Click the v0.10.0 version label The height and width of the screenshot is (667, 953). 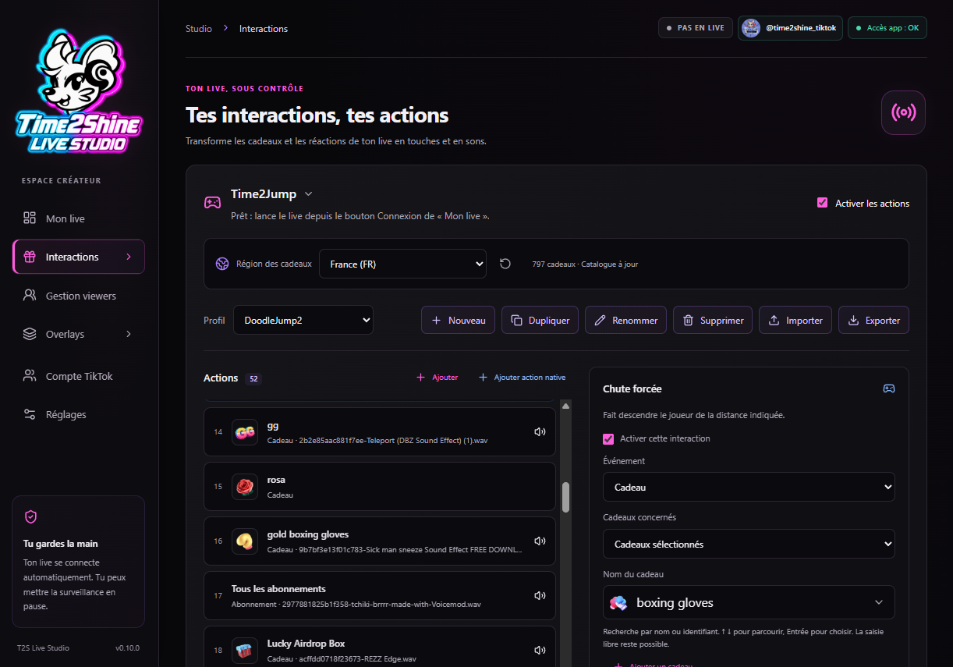coord(127,647)
